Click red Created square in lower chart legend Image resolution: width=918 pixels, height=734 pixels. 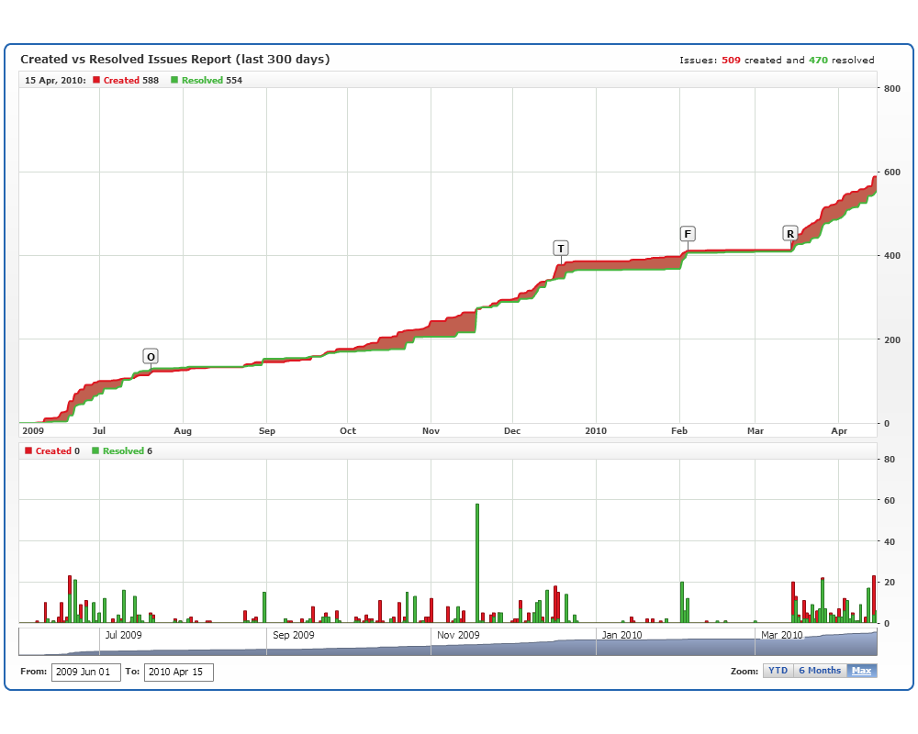click(x=28, y=451)
